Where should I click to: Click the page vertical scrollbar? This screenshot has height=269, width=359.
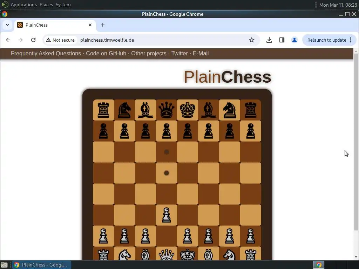coord(356,142)
